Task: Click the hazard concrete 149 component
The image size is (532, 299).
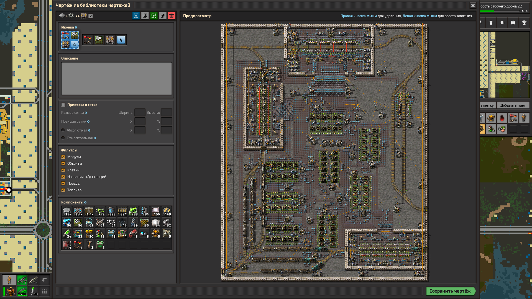Action: [x=167, y=212]
